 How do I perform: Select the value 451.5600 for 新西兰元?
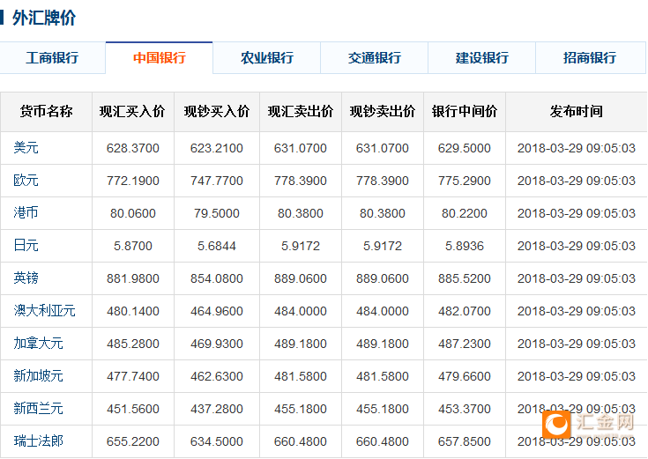(132, 410)
